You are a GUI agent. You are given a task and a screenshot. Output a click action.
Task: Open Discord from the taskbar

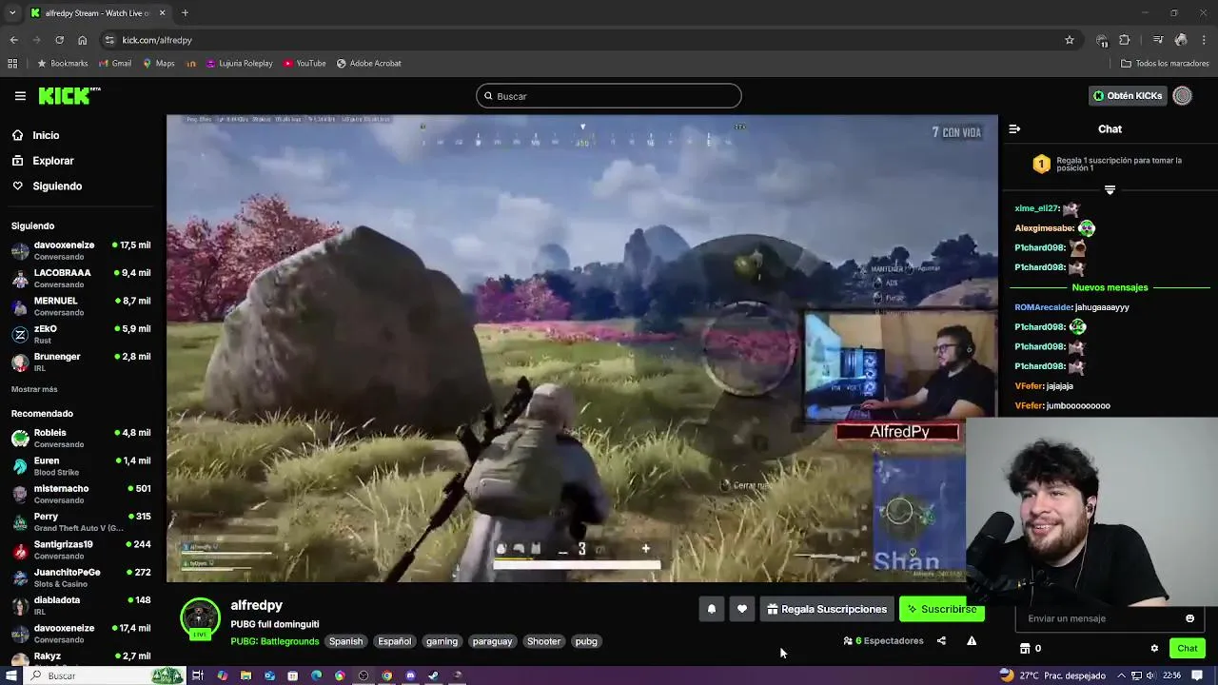410,675
